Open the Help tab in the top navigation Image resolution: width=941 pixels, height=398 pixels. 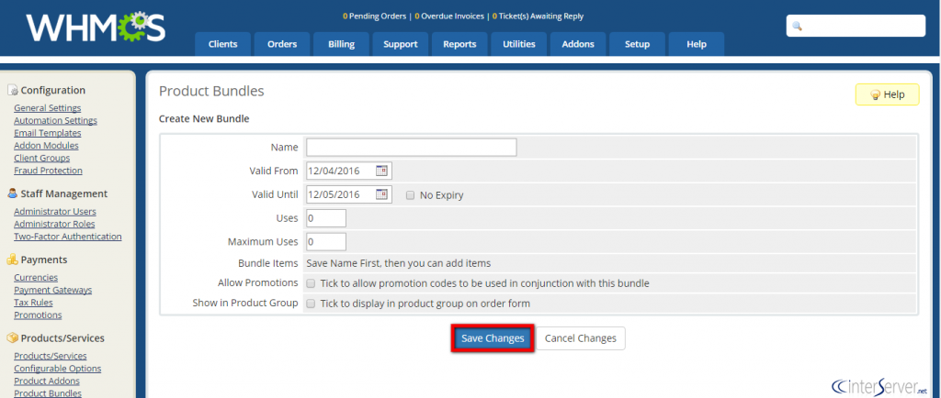coord(697,44)
